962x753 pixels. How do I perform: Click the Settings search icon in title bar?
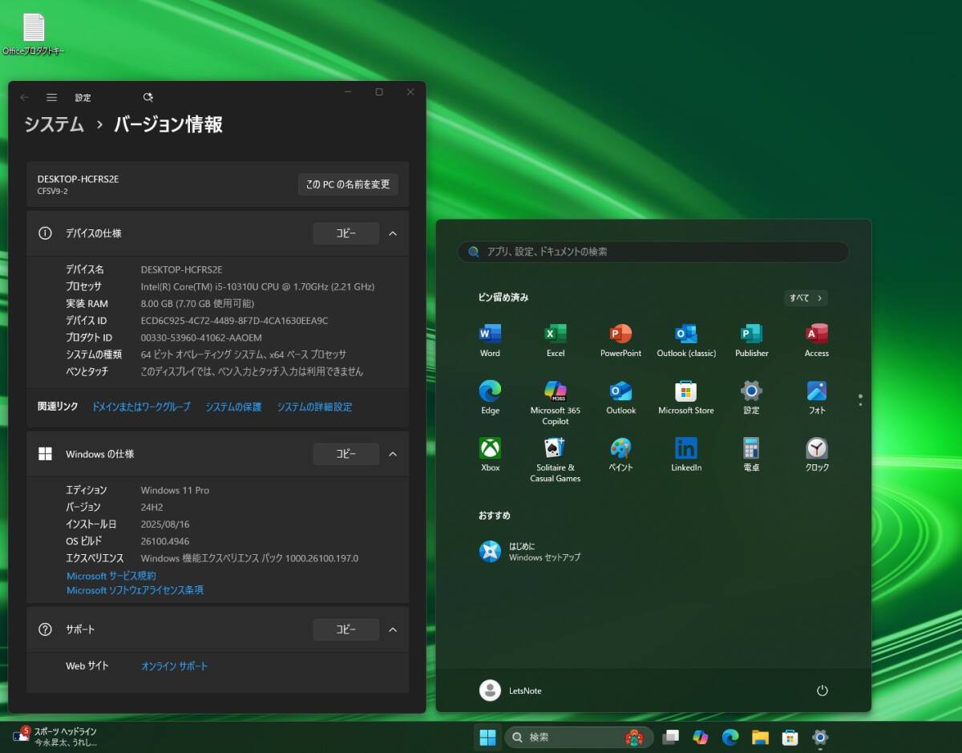[148, 97]
